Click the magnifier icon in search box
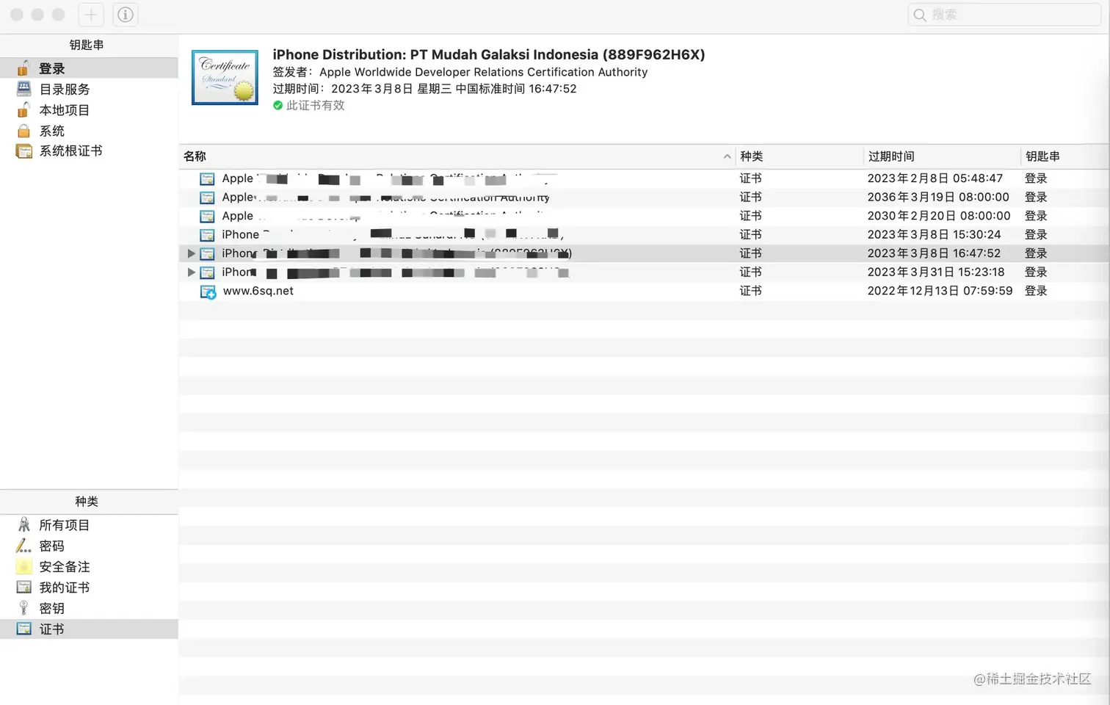Viewport: 1110px width, 705px height. coord(920,15)
